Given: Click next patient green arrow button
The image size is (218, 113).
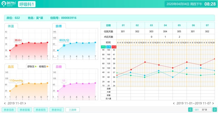Looking at the screenshot, I should pos(215,110).
